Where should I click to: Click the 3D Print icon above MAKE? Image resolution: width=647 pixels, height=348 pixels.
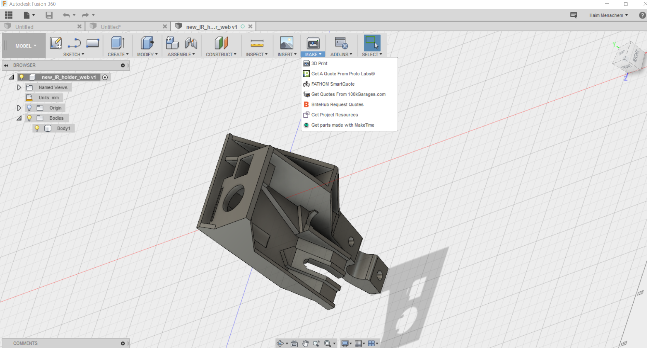313,43
